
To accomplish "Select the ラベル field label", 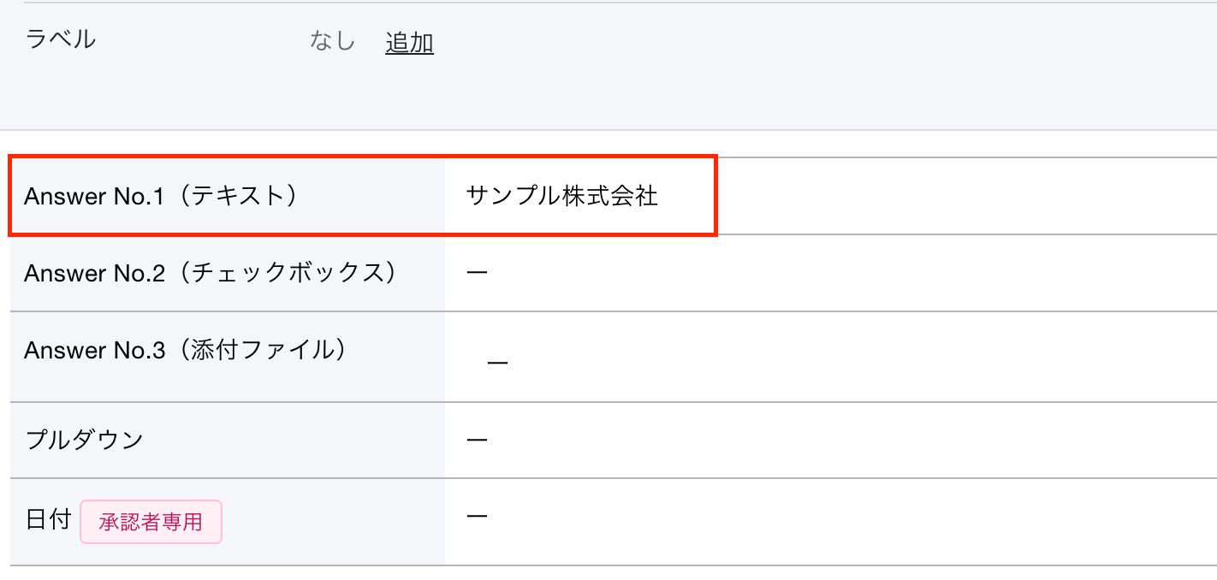I will point(60,40).
